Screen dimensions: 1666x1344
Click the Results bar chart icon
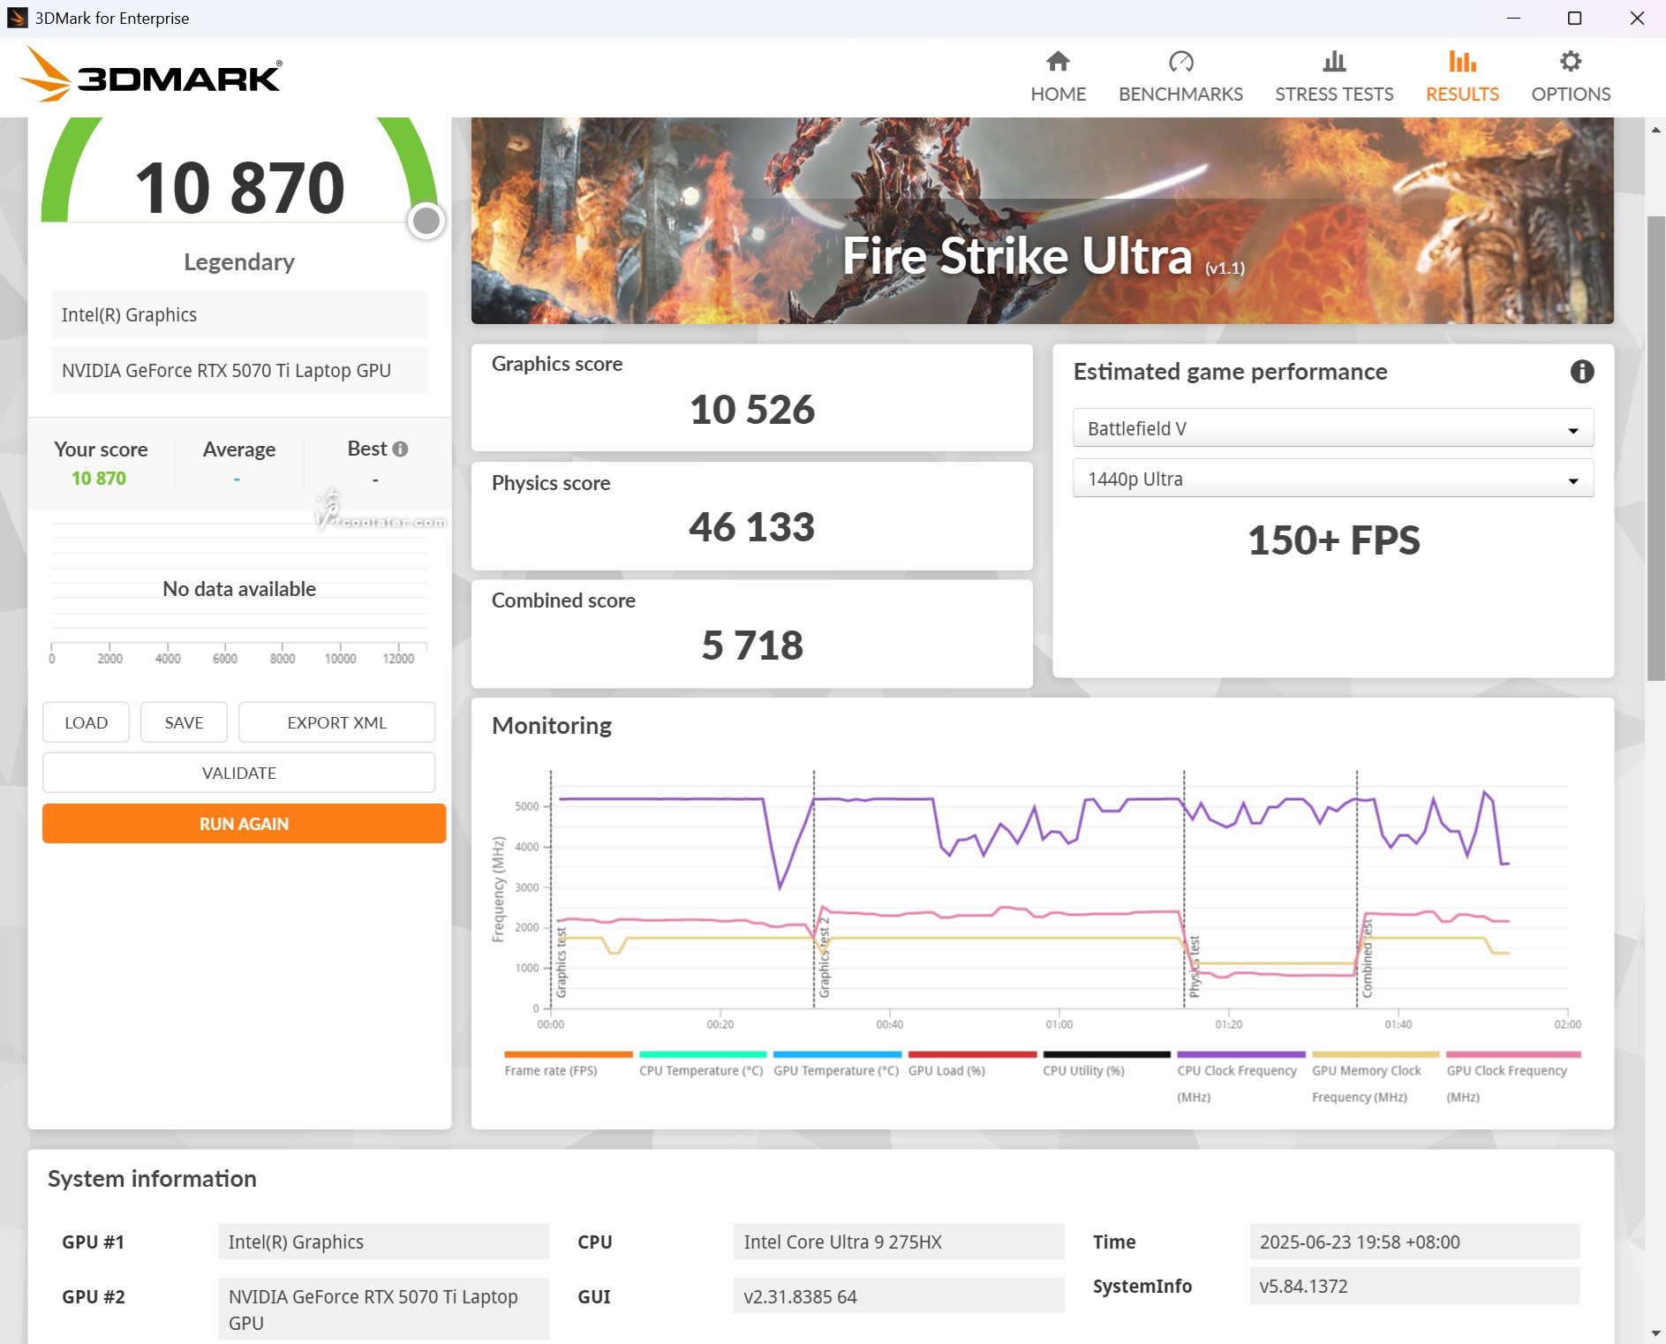pos(1462,61)
